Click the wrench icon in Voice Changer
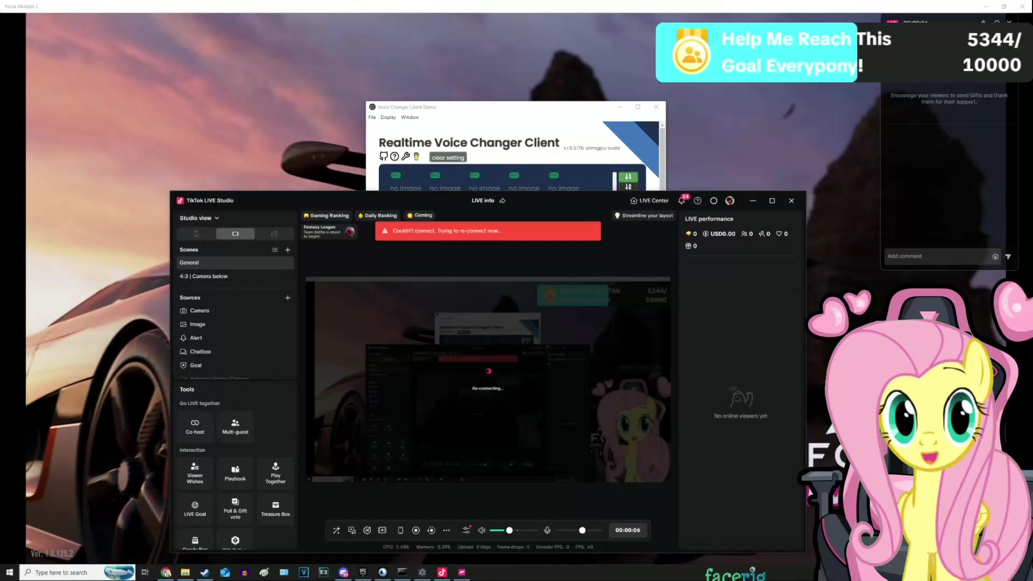 [406, 156]
